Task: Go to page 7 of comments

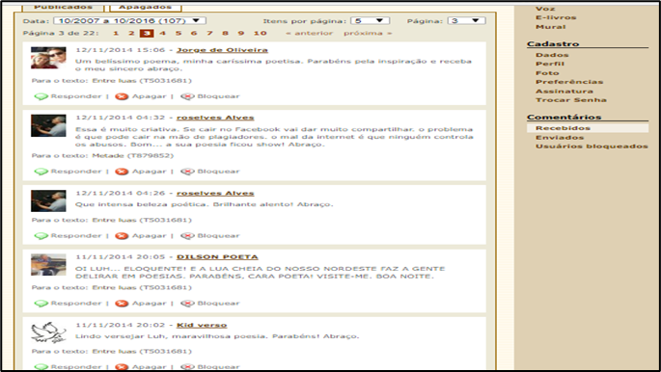Action: click(x=209, y=33)
